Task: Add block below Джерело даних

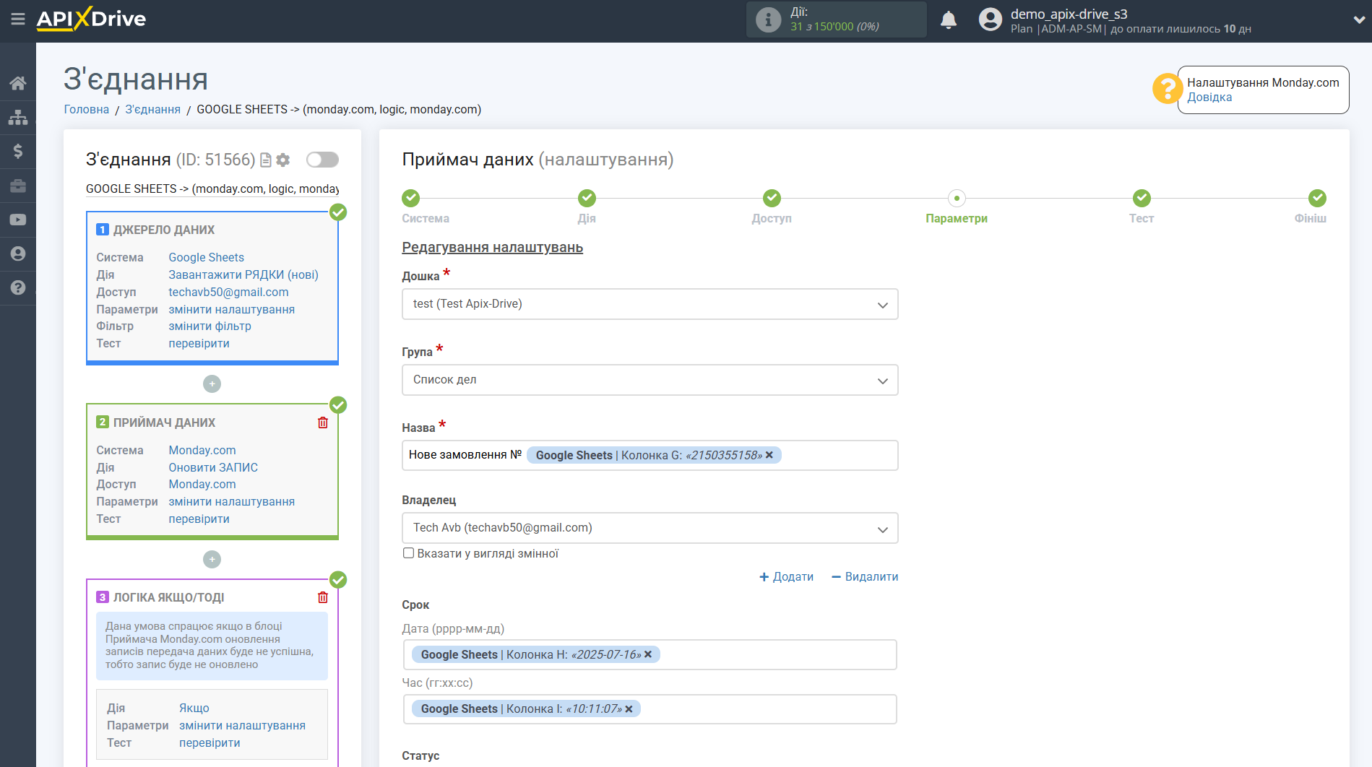Action: pyautogui.click(x=212, y=383)
